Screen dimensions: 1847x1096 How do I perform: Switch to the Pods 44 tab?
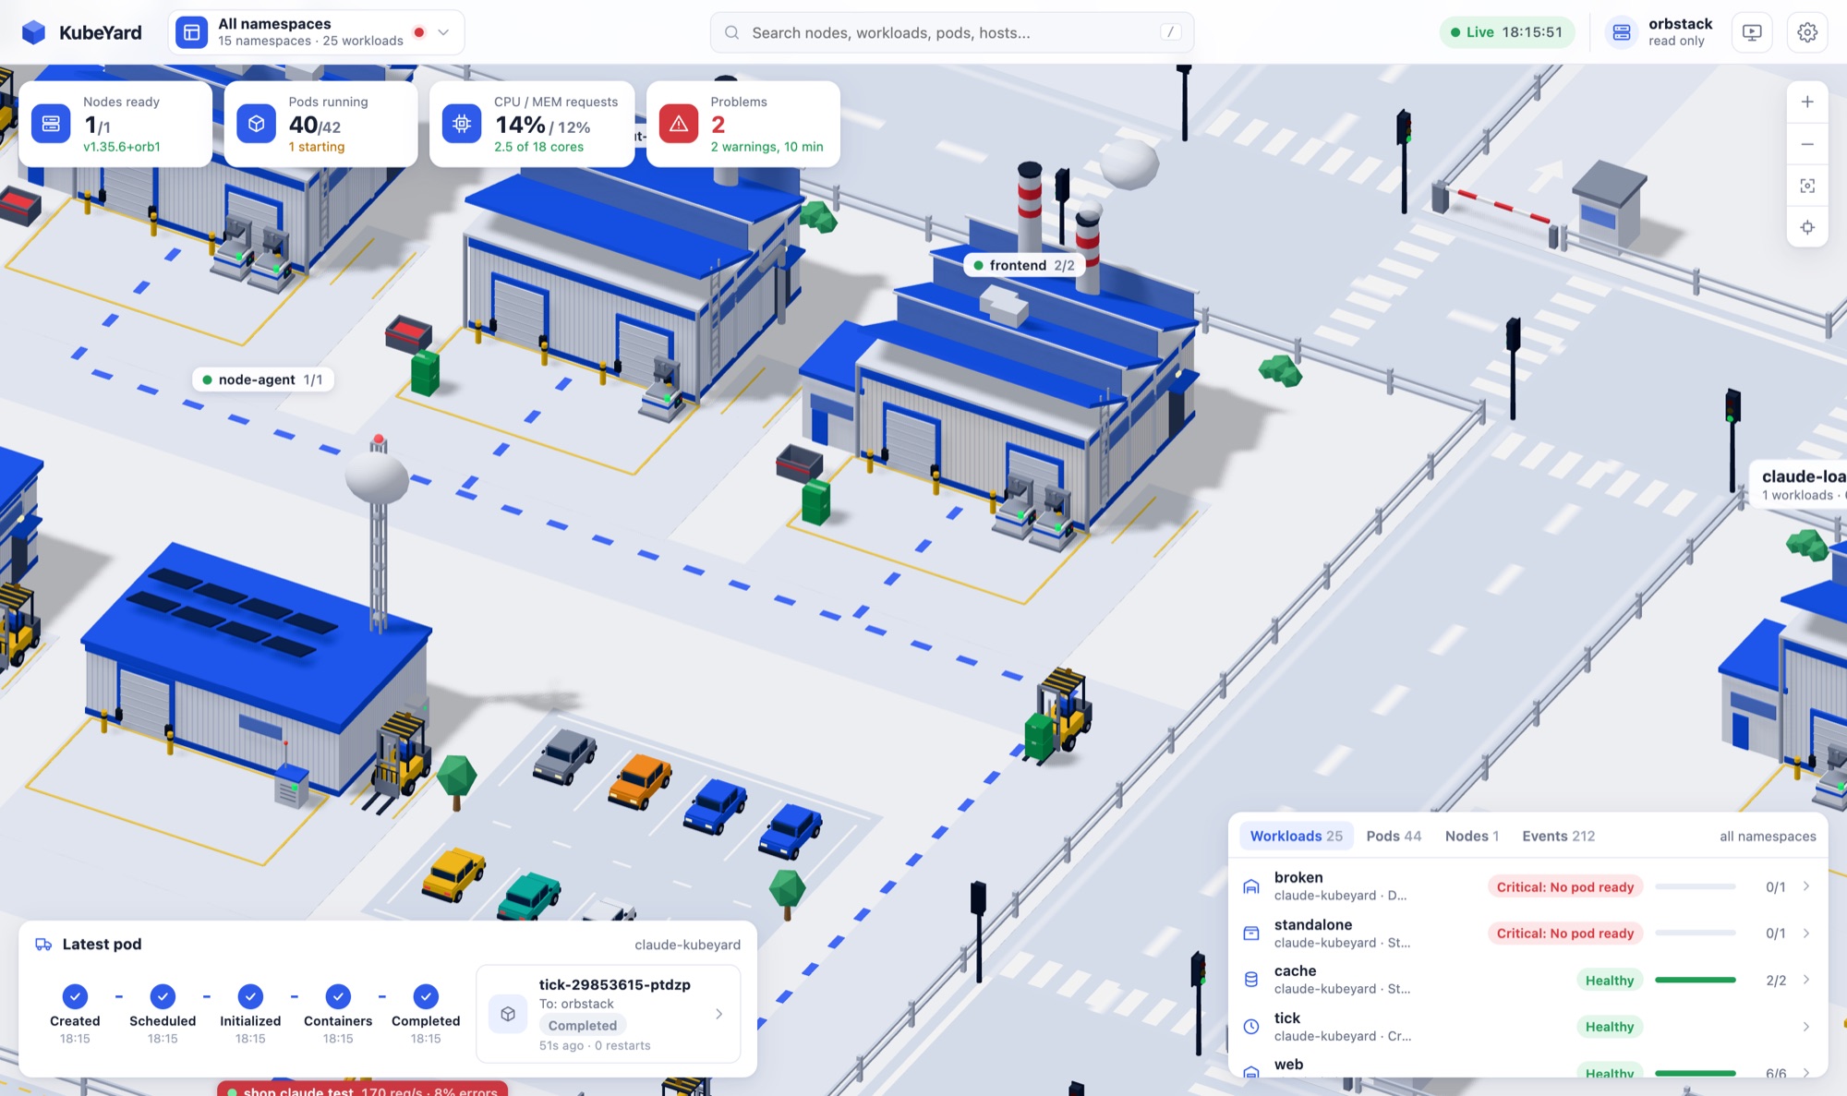click(1394, 836)
